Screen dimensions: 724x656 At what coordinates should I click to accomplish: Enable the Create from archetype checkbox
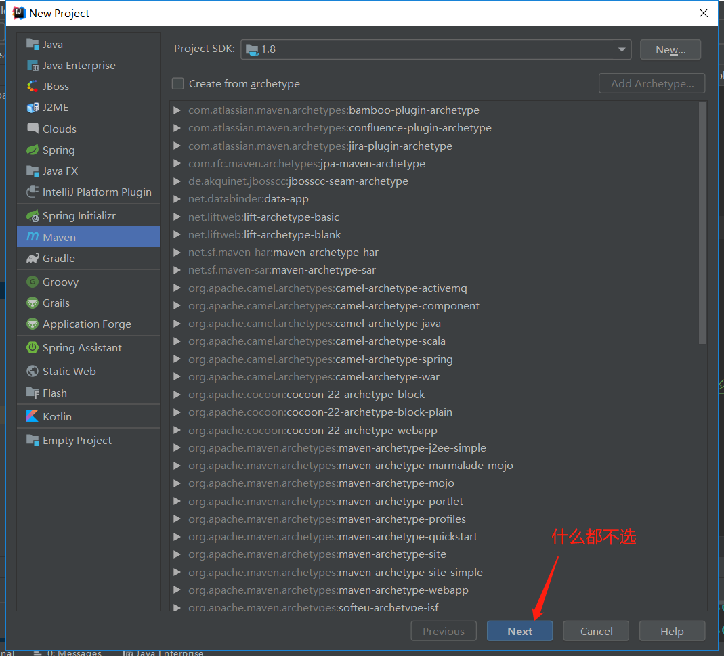(177, 83)
